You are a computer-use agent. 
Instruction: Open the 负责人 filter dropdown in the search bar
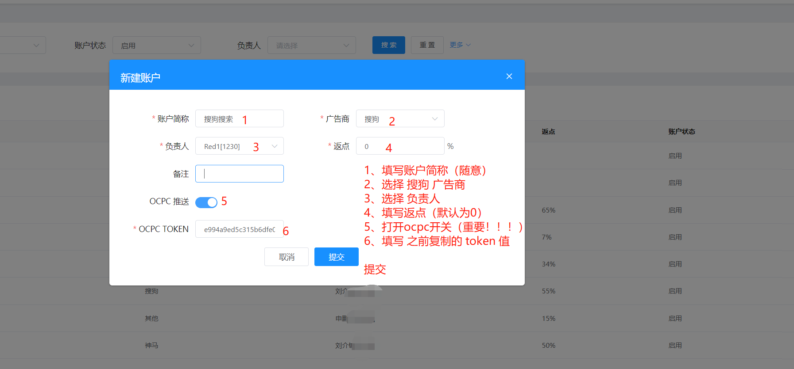(312, 45)
